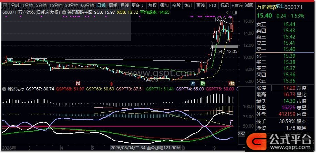The height and width of the screenshot is (153, 317).
Task: Click the 返回 back button
Action: pyautogui.click(x=249, y=6)
